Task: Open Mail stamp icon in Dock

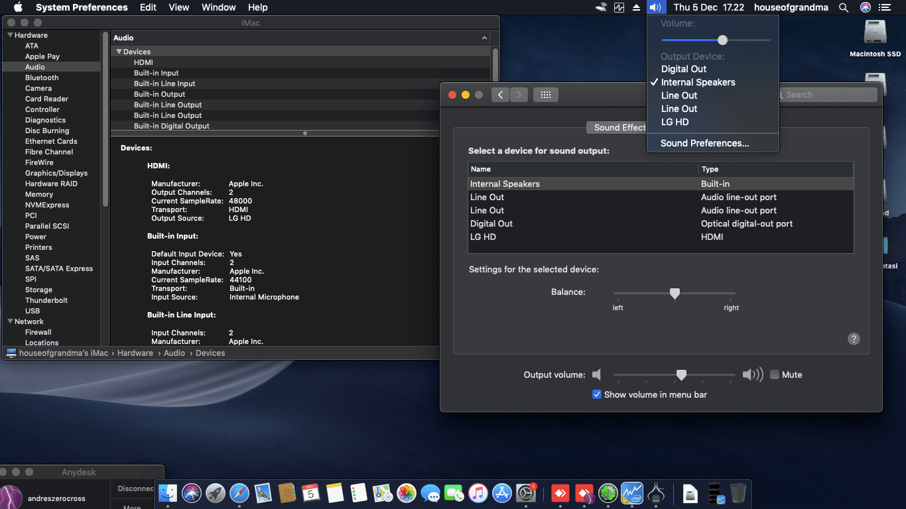Action: pyautogui.click(x=263, y=492)
